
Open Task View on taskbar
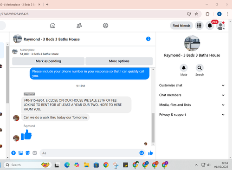(57, 165)
